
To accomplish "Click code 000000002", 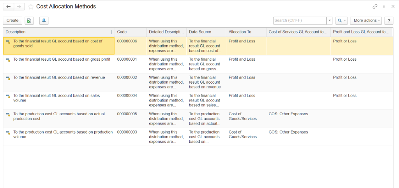I will [127, 77].
